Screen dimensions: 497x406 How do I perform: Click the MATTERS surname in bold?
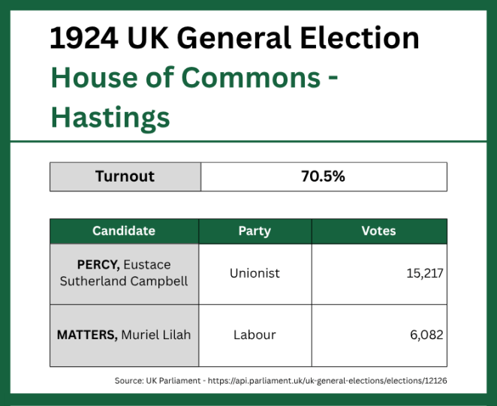point(87,335)
